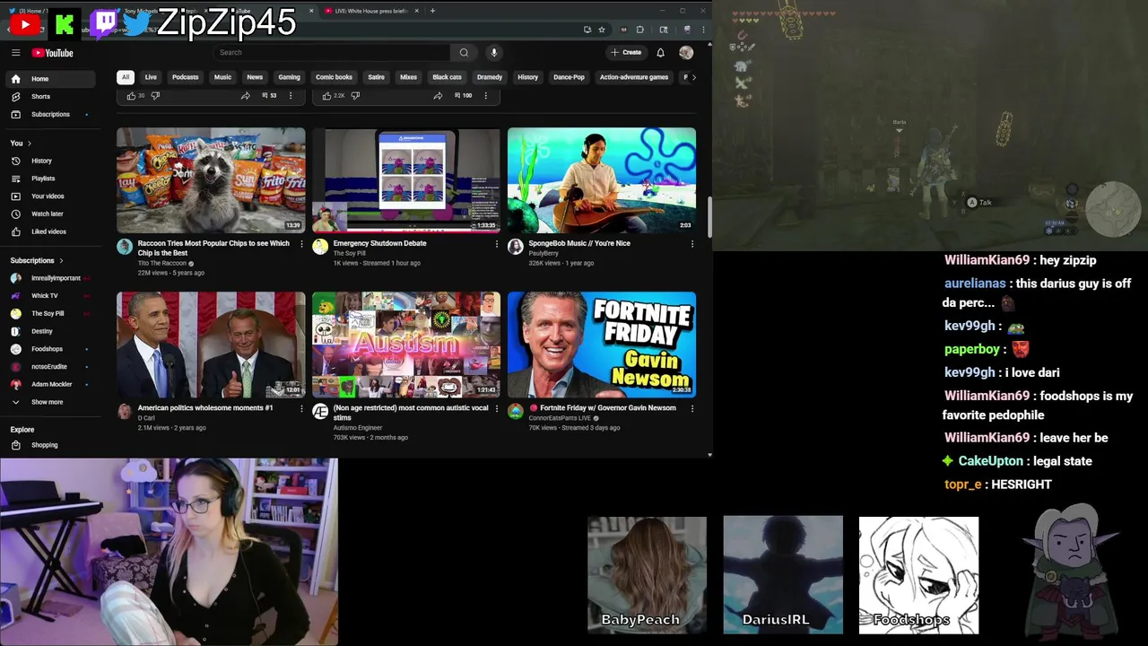This screenshot has width=1148, height=646.
Task: Select the Music filter chip
Action: 222,77
